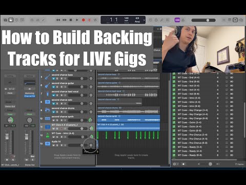Click the Setting button on Stereo Out strip

point(29,76)
